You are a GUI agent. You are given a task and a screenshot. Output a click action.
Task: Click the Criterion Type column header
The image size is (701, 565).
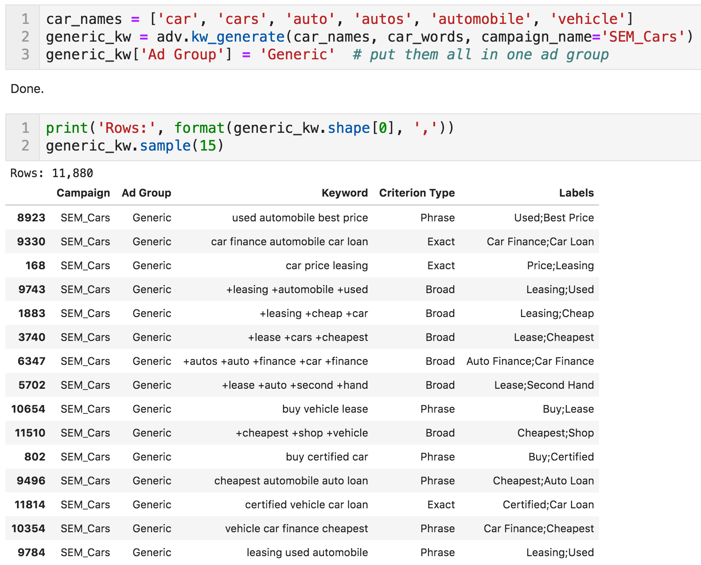[x=417, y=193]
